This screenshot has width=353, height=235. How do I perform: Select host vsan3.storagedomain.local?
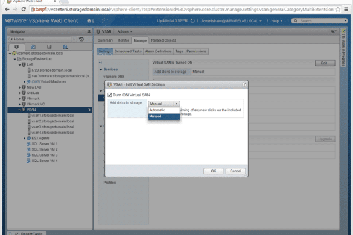click(x=52, y=127)
